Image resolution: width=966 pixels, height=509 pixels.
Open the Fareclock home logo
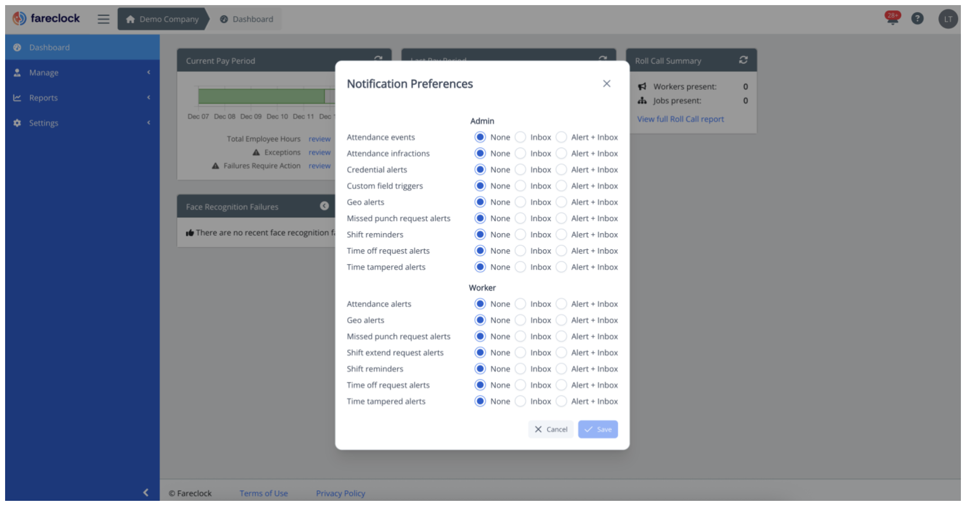[46, 18]
